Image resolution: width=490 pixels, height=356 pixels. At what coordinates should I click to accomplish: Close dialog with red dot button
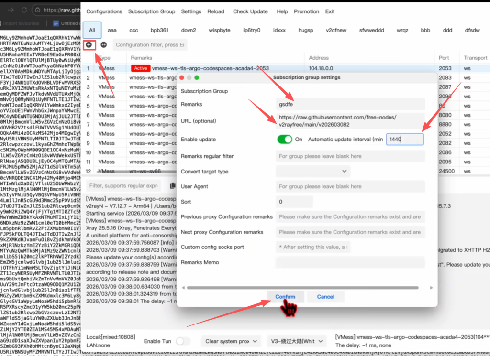tap(182, 77)
